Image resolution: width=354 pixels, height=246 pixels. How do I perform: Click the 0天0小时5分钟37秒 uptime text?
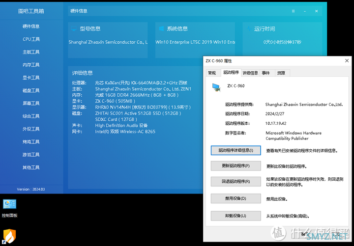pyautogui.click(x=282, y=42)
